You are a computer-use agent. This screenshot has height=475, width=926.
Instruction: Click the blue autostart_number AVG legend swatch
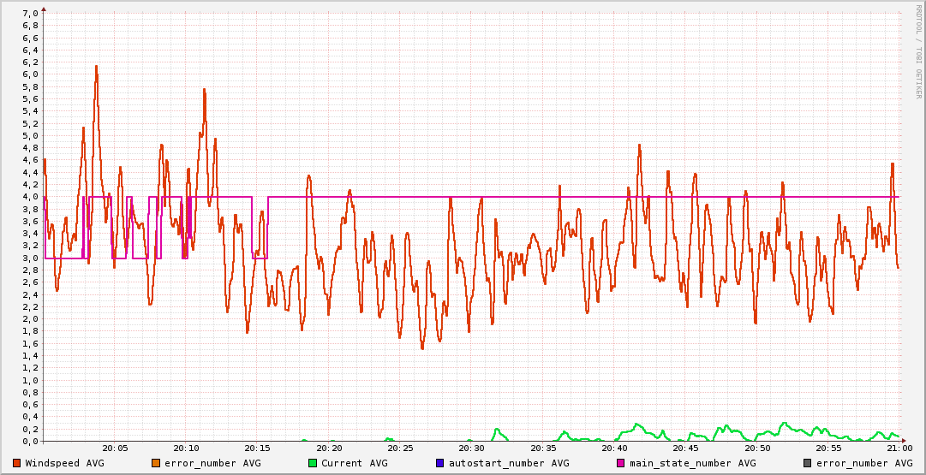(439, 463)
